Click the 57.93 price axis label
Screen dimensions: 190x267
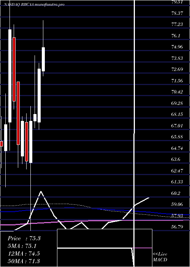click(x=177, y=216)
